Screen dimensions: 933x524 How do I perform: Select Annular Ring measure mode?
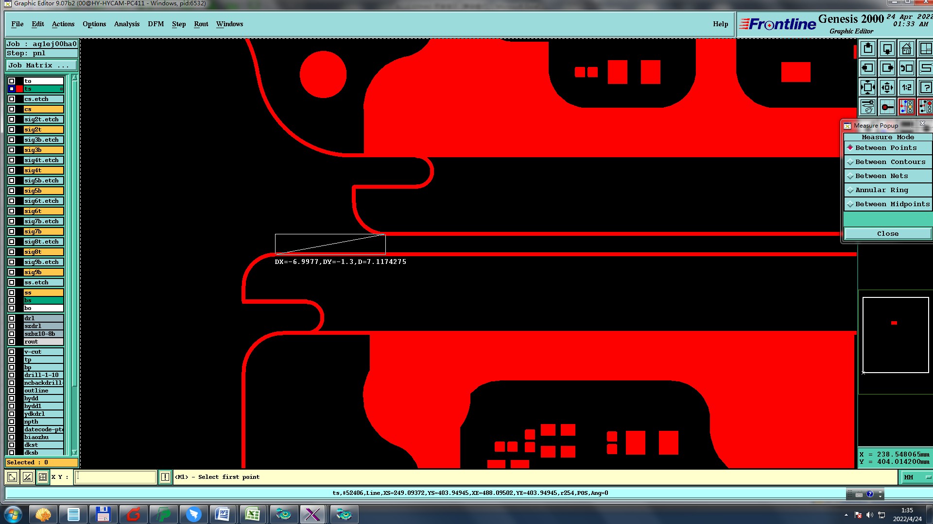click(881, 190)
